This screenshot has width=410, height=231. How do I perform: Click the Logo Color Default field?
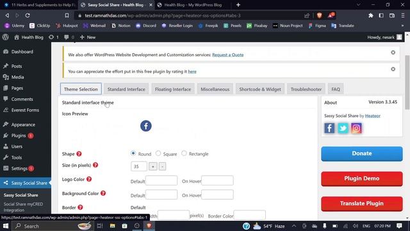point(161,180)
